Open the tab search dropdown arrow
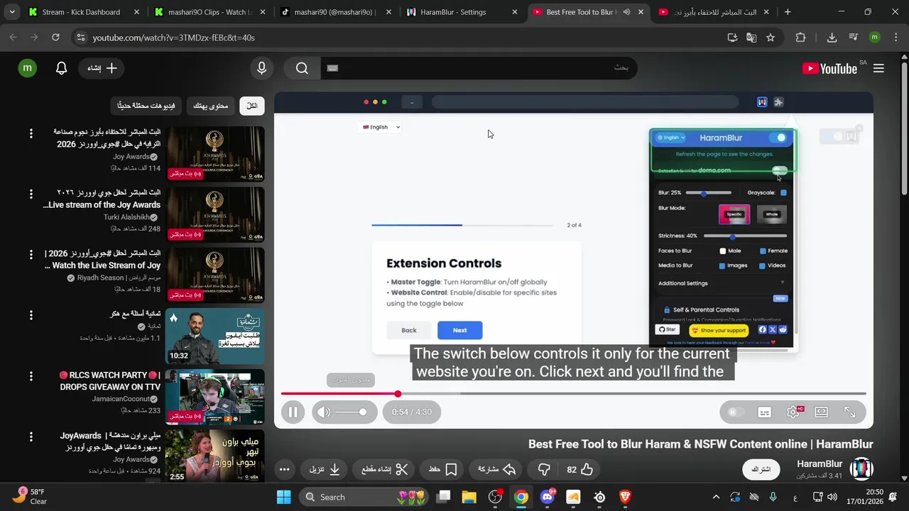Screen dimensions: 909x511 [11, 12]
